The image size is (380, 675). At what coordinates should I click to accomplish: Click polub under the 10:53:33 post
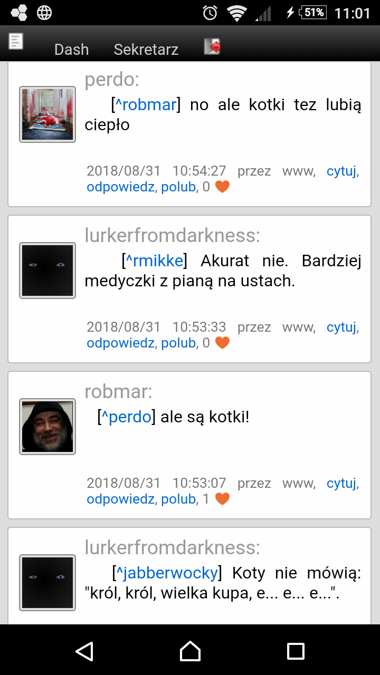pyautogui.click(x=178, y=343)
